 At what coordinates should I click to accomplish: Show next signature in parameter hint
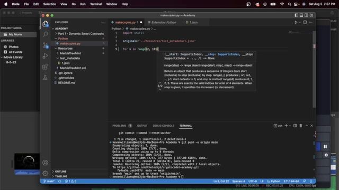coord(160,89)
